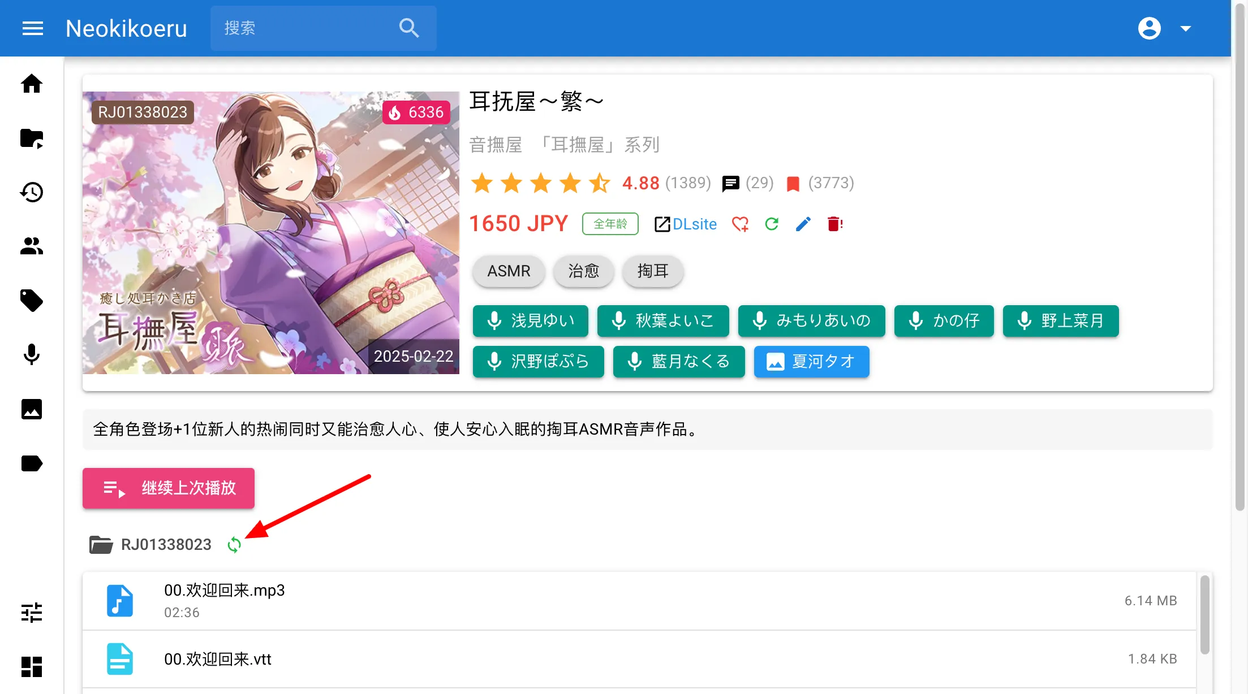Viewport: 1248px width, 694px height.
Task: Open the subtitle file 00.欢迎回来.vtt
Action: (x=639, y=659)
